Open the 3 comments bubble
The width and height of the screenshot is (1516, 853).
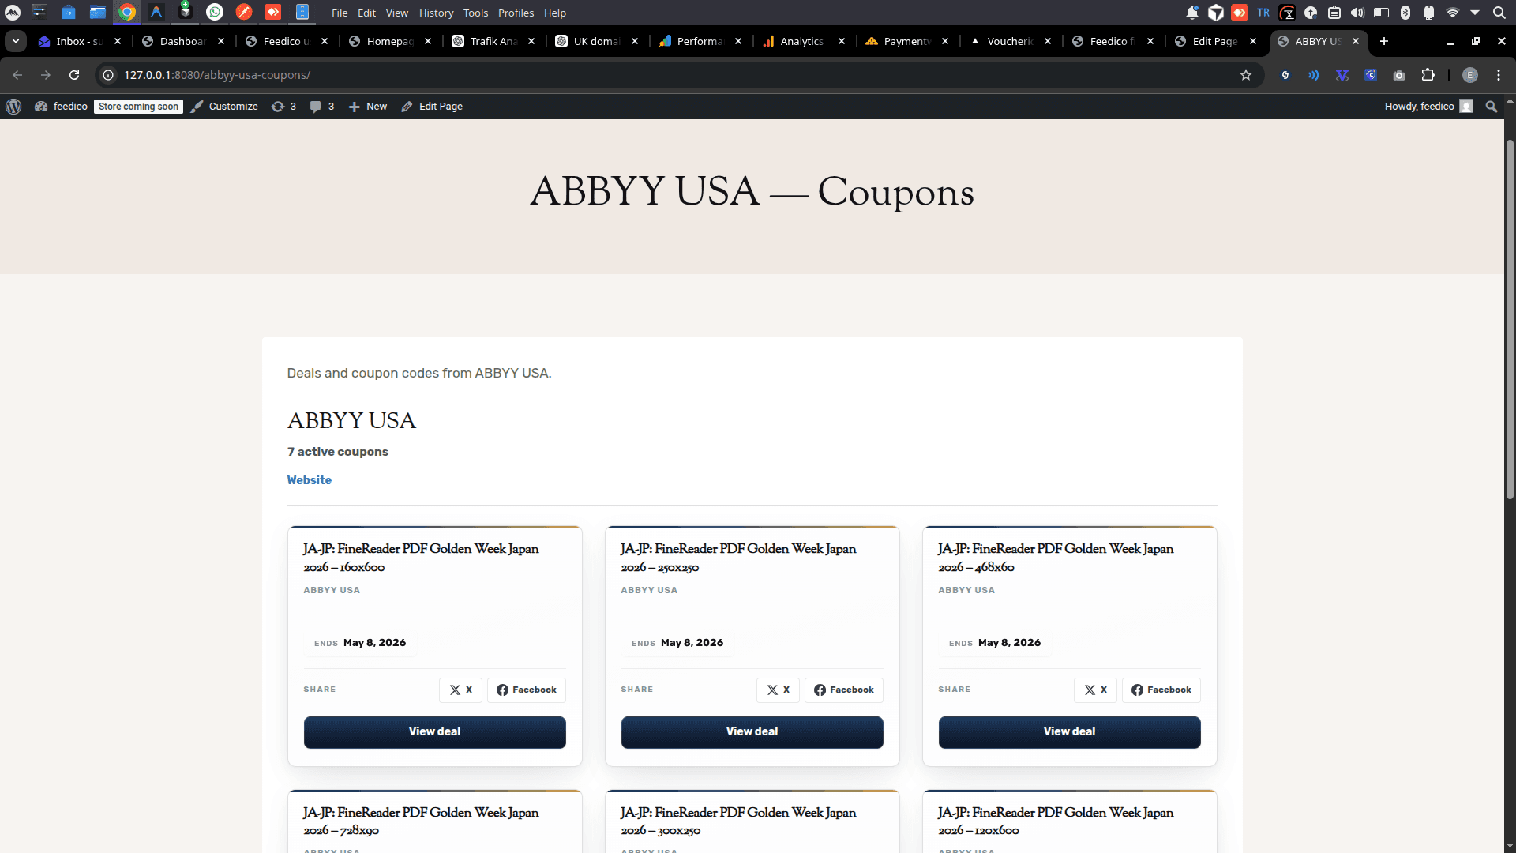(x=322, y=107)
